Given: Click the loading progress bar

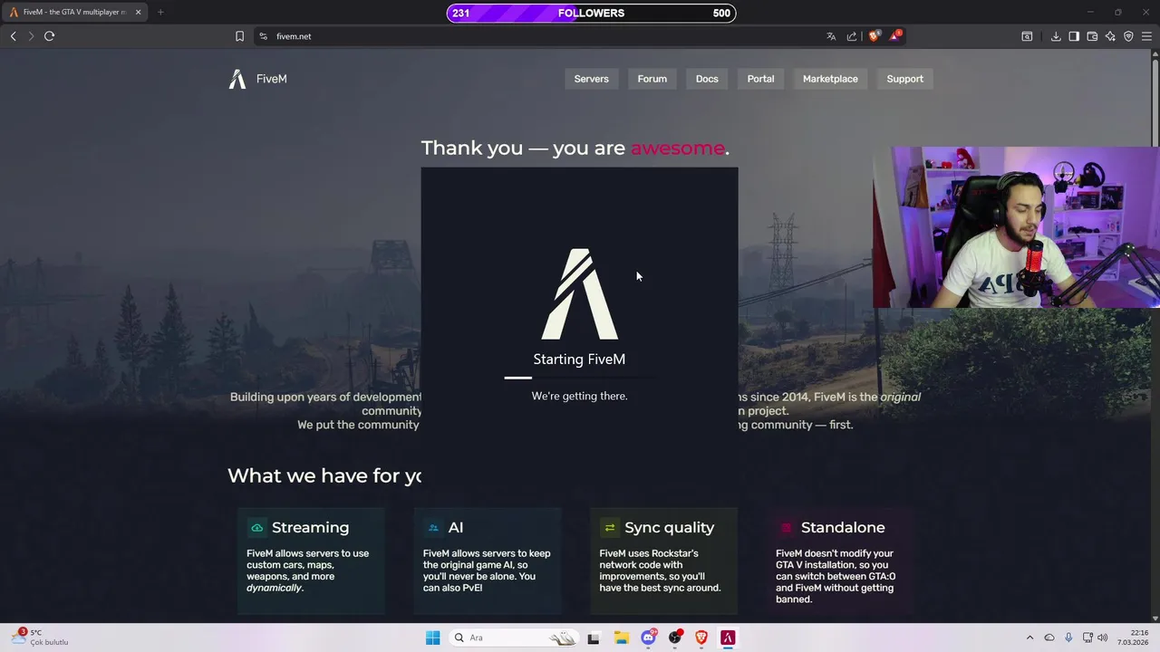Looking at the screenshot, I should pyautogui.click(x=579, y=378).
